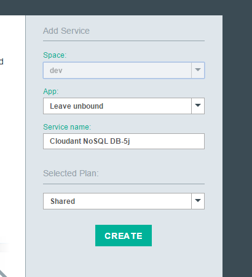Click the "App:" label
This screenshot has width=252, height=277.
50,92
